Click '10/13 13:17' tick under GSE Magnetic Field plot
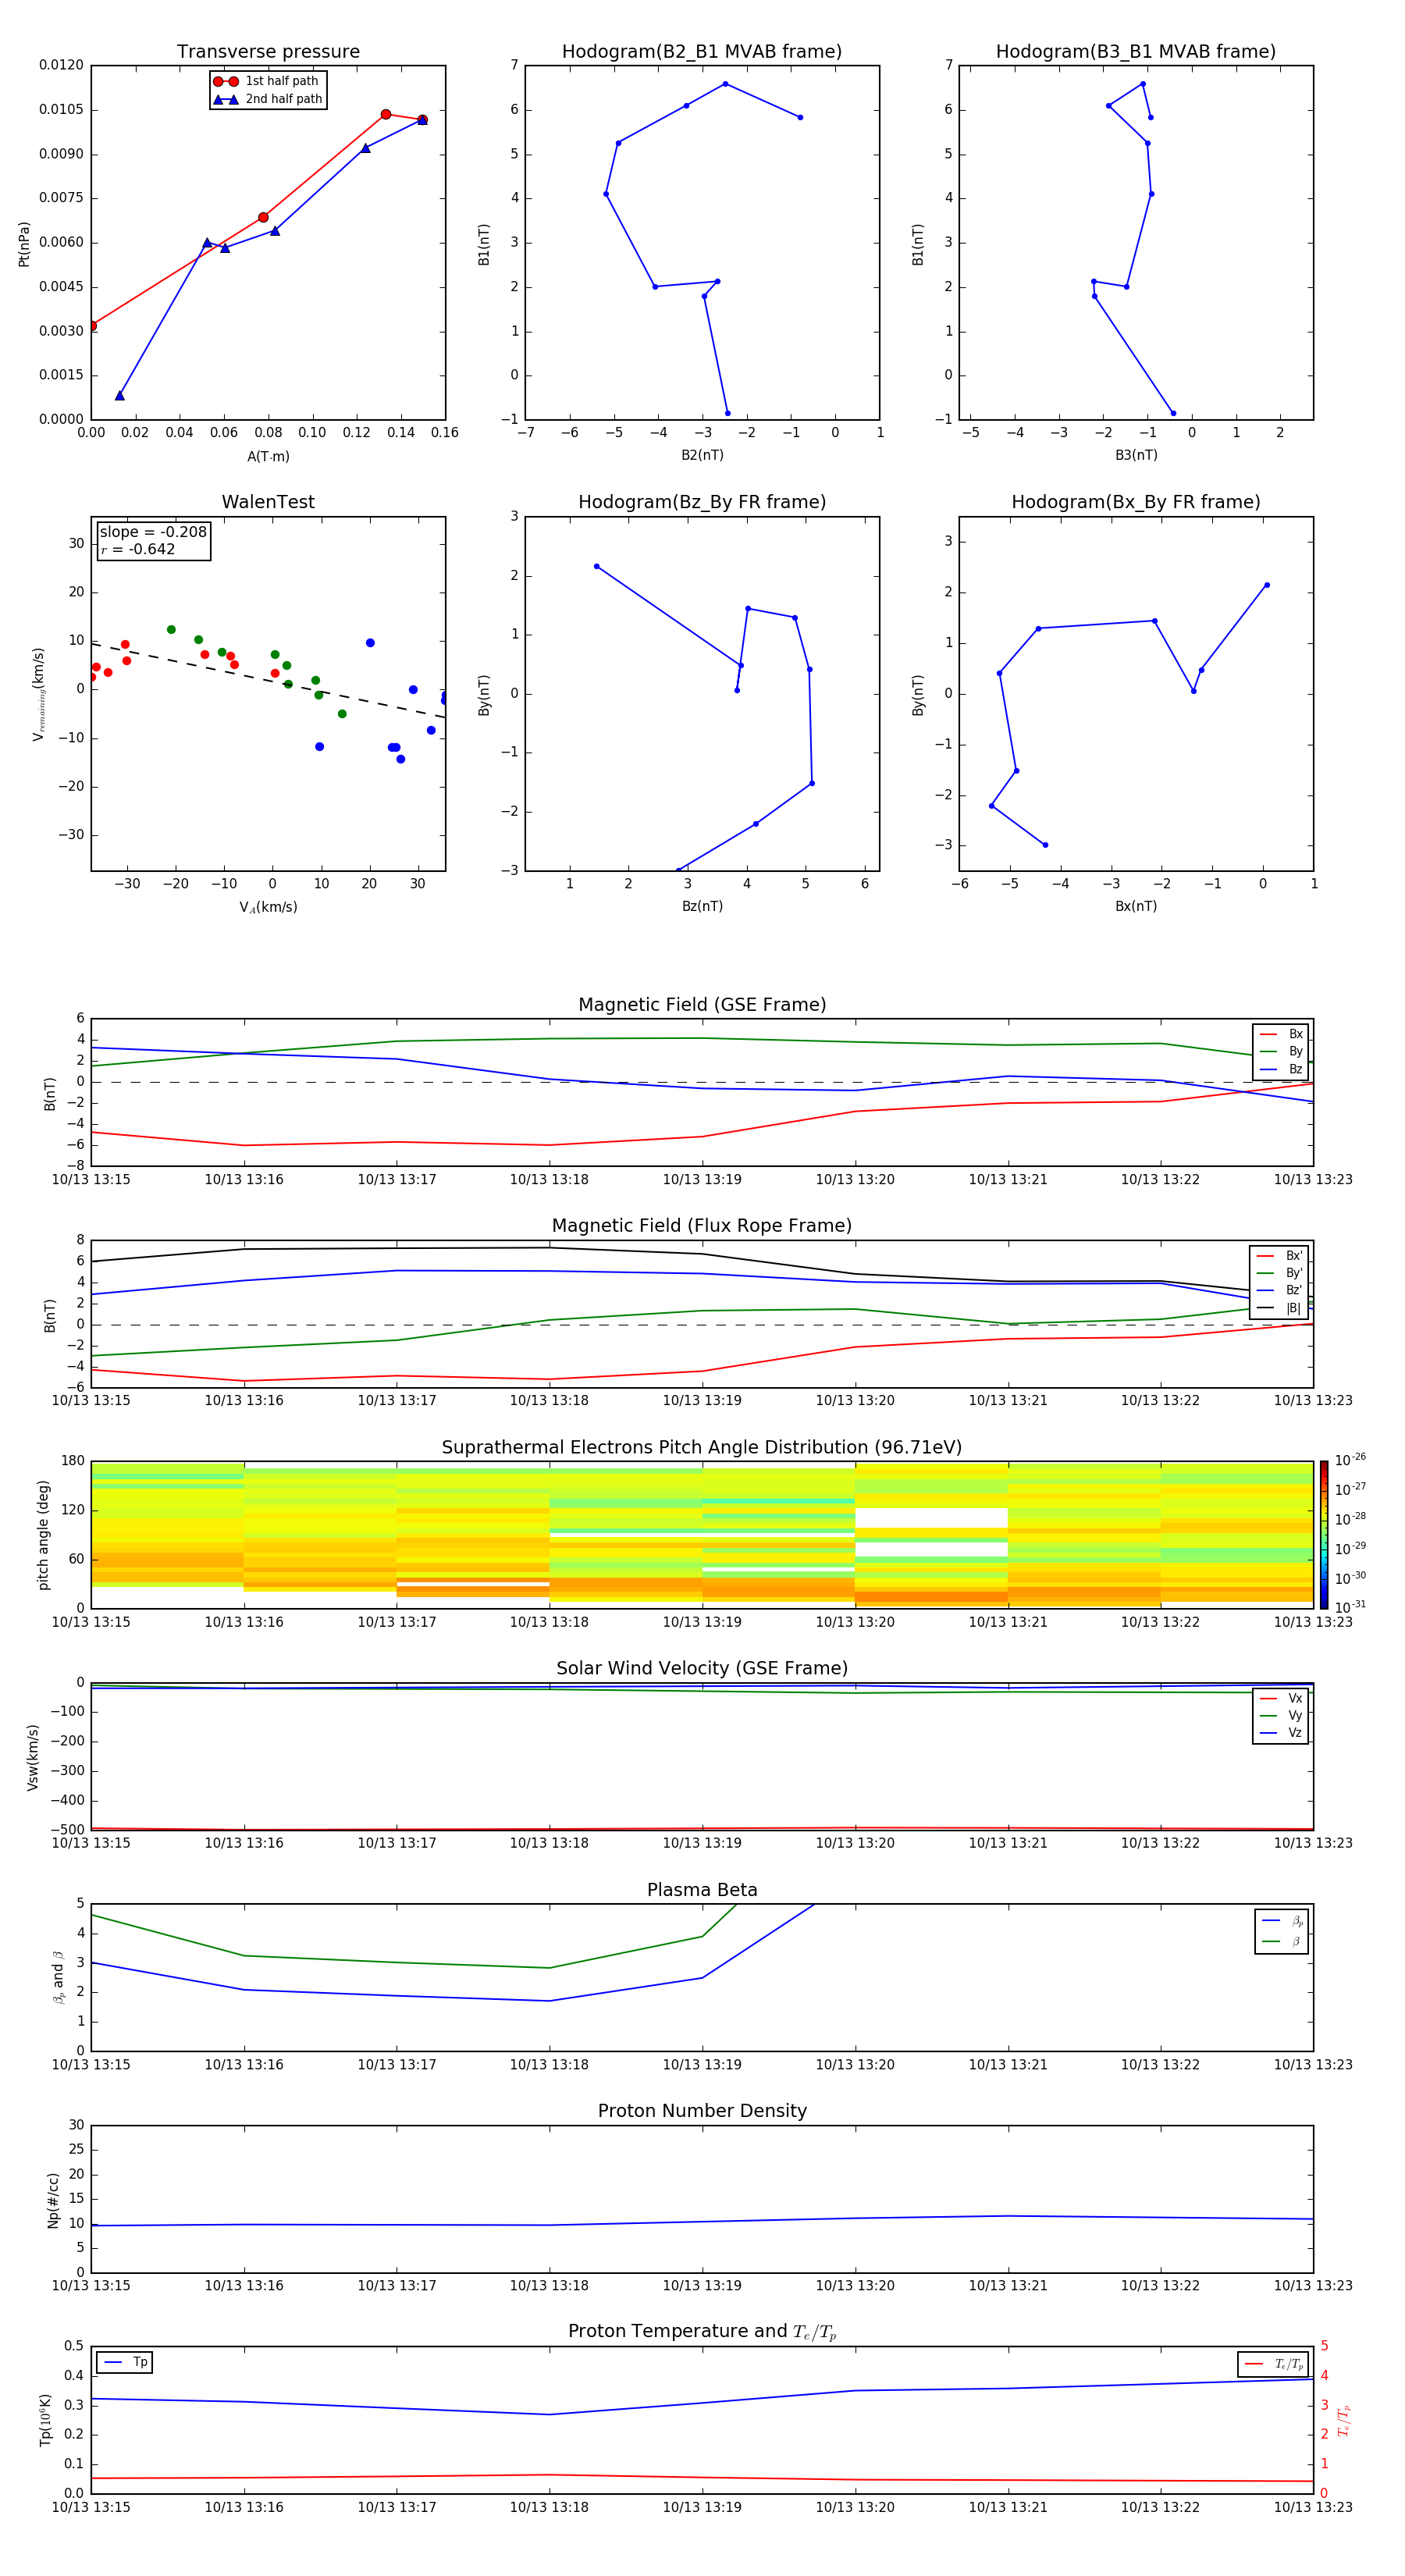The image size is (1405, 2576). (x=397, y=1180)
